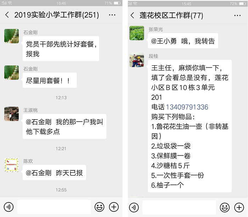Tap back arrow in 2019实验小学工作群 chat
This screenshot has width=248, height=217.
7,15
